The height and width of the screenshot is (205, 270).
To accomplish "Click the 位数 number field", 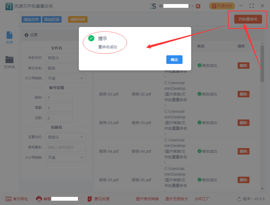I will (59, 118).
